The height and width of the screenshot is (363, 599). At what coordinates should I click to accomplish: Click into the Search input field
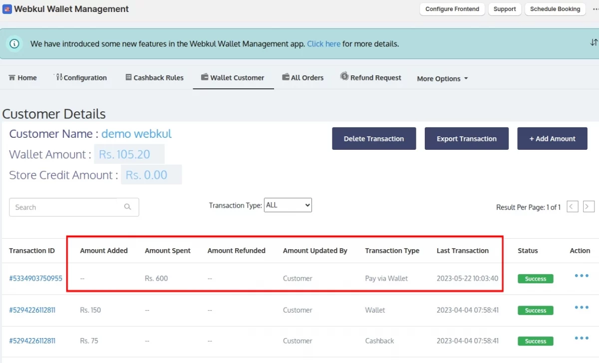[x=65, y=207]
